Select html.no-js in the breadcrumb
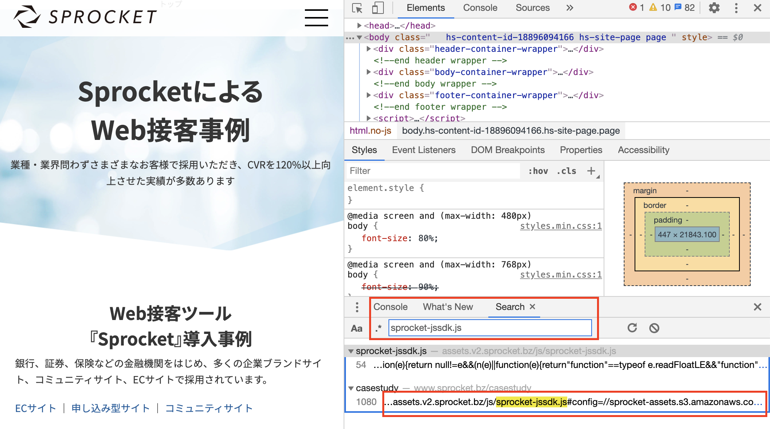The image size is (770, 429). [x=370, y=131]
